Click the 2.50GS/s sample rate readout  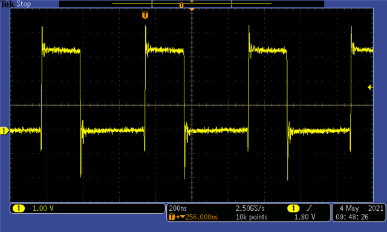pyautogui.click(x=250, y=208)
